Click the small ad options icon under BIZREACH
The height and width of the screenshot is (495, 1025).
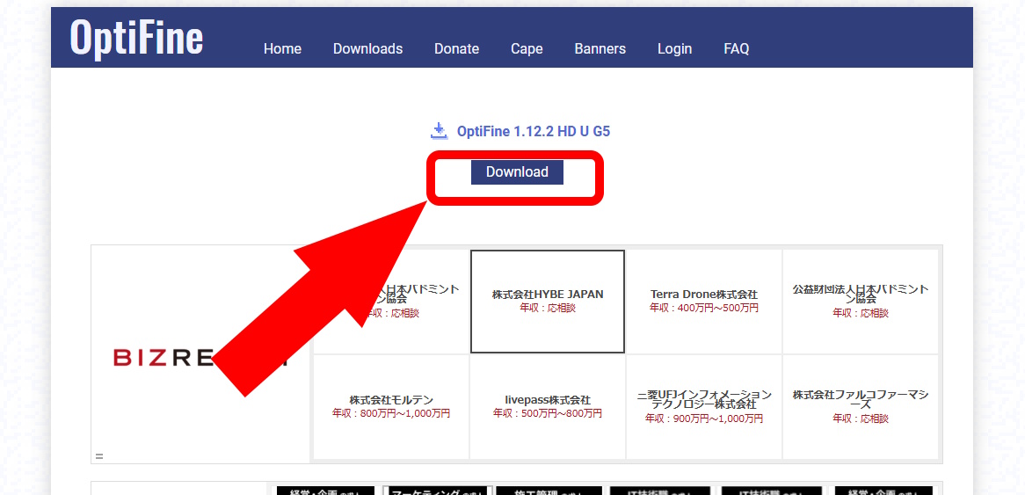[x=99, y=456]
